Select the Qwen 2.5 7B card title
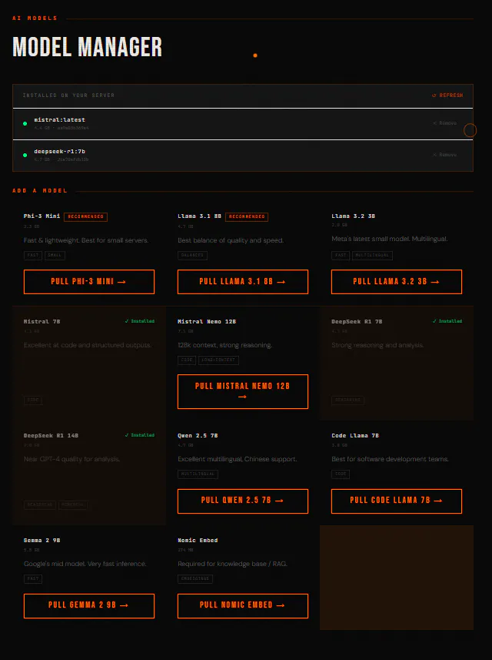This screenshot has height=660, width=492. click(198, 436)
